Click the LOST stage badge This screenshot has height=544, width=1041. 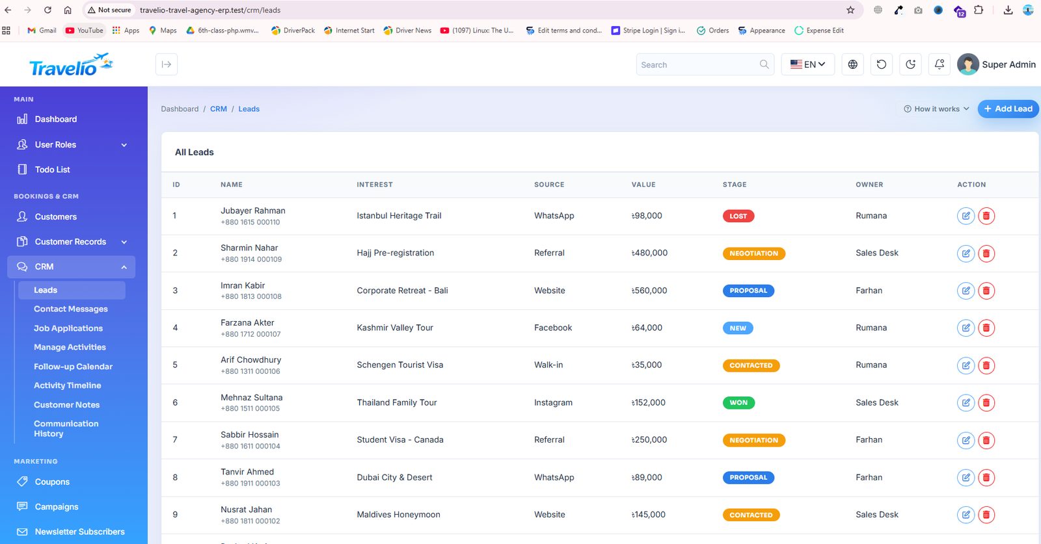point(738,216)
